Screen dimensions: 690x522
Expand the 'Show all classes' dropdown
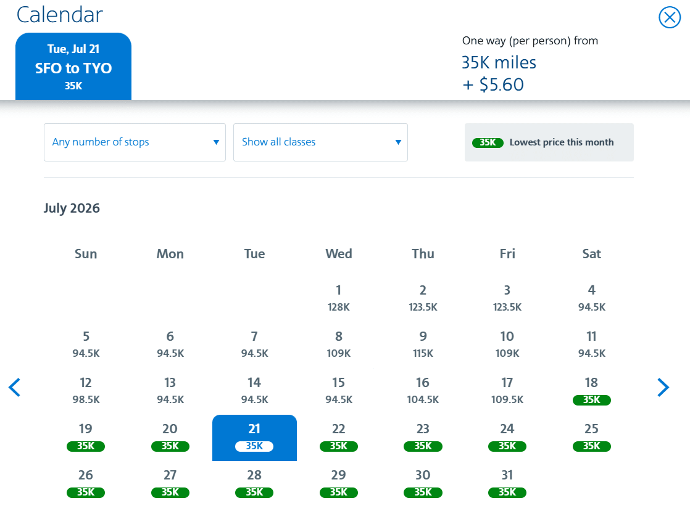[320, 142]
